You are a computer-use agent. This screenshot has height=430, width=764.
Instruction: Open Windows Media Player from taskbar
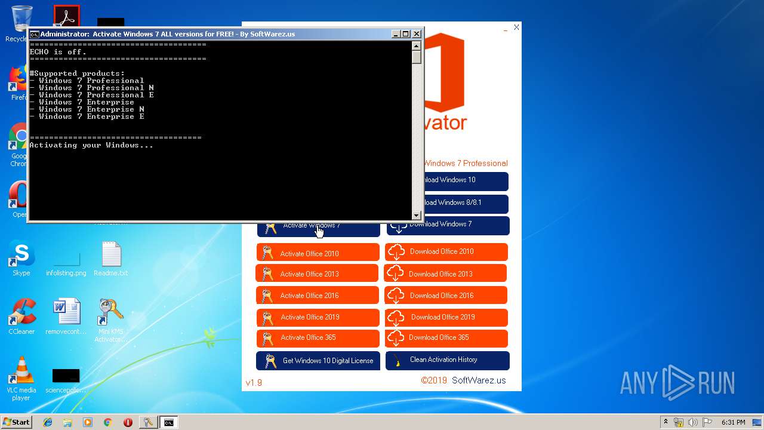point(88,422)
